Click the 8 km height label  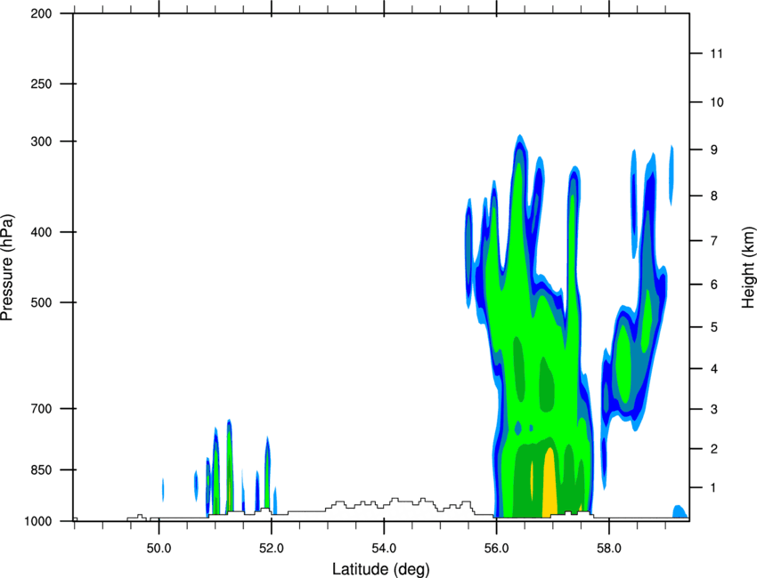(714, 196)
